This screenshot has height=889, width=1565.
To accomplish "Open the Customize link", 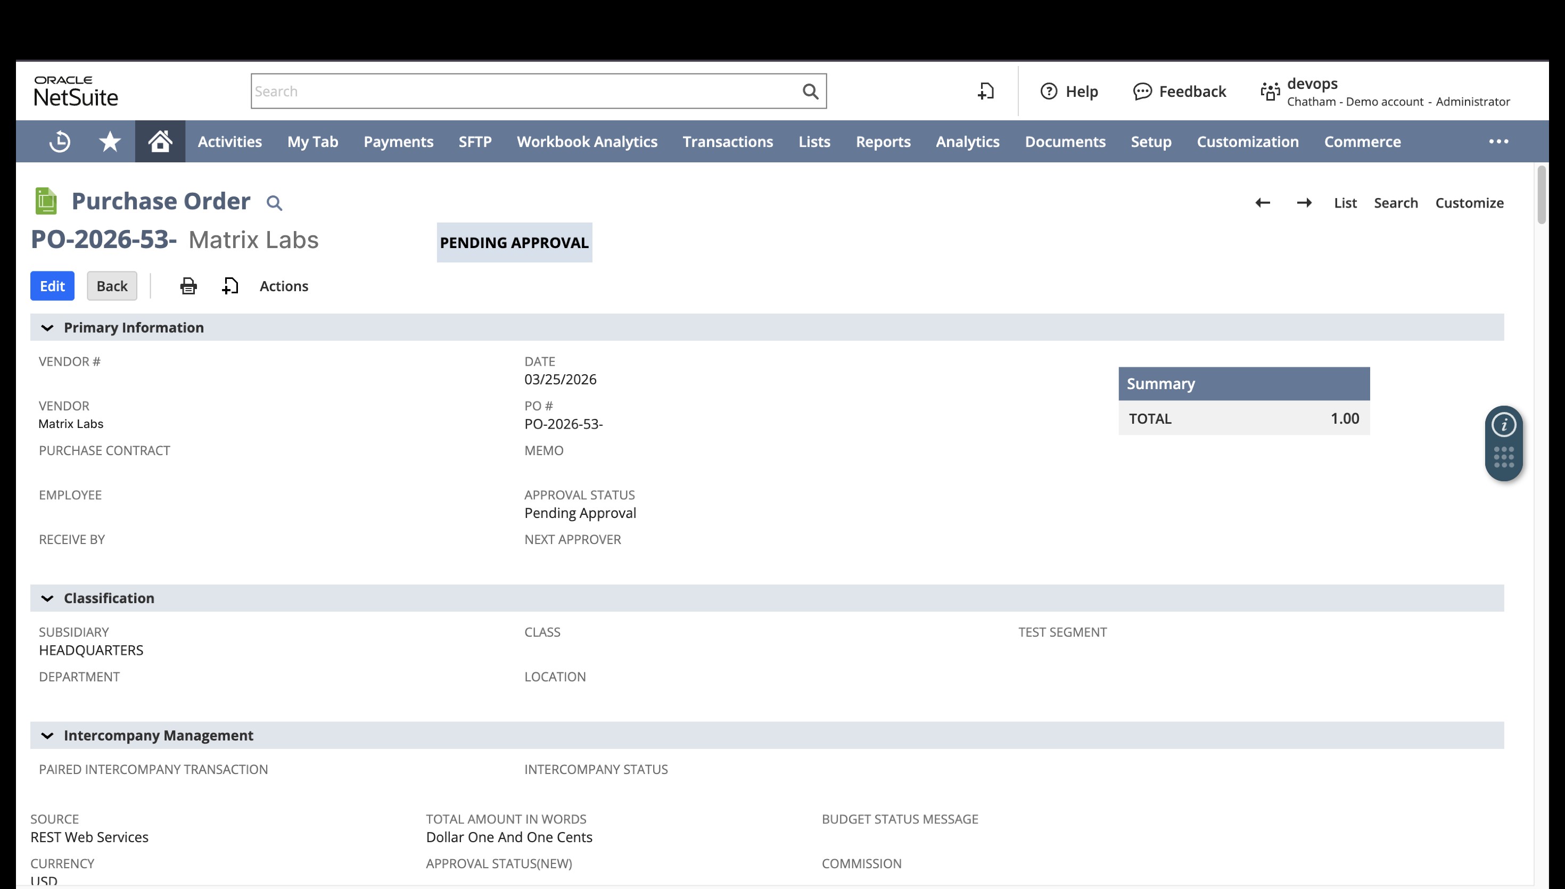I will point(1469,203).
